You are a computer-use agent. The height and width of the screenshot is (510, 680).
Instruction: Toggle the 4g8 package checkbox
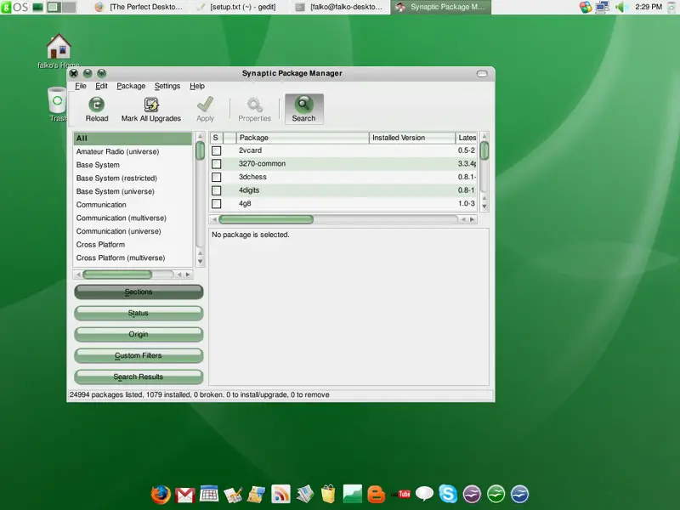click(217, 204)
